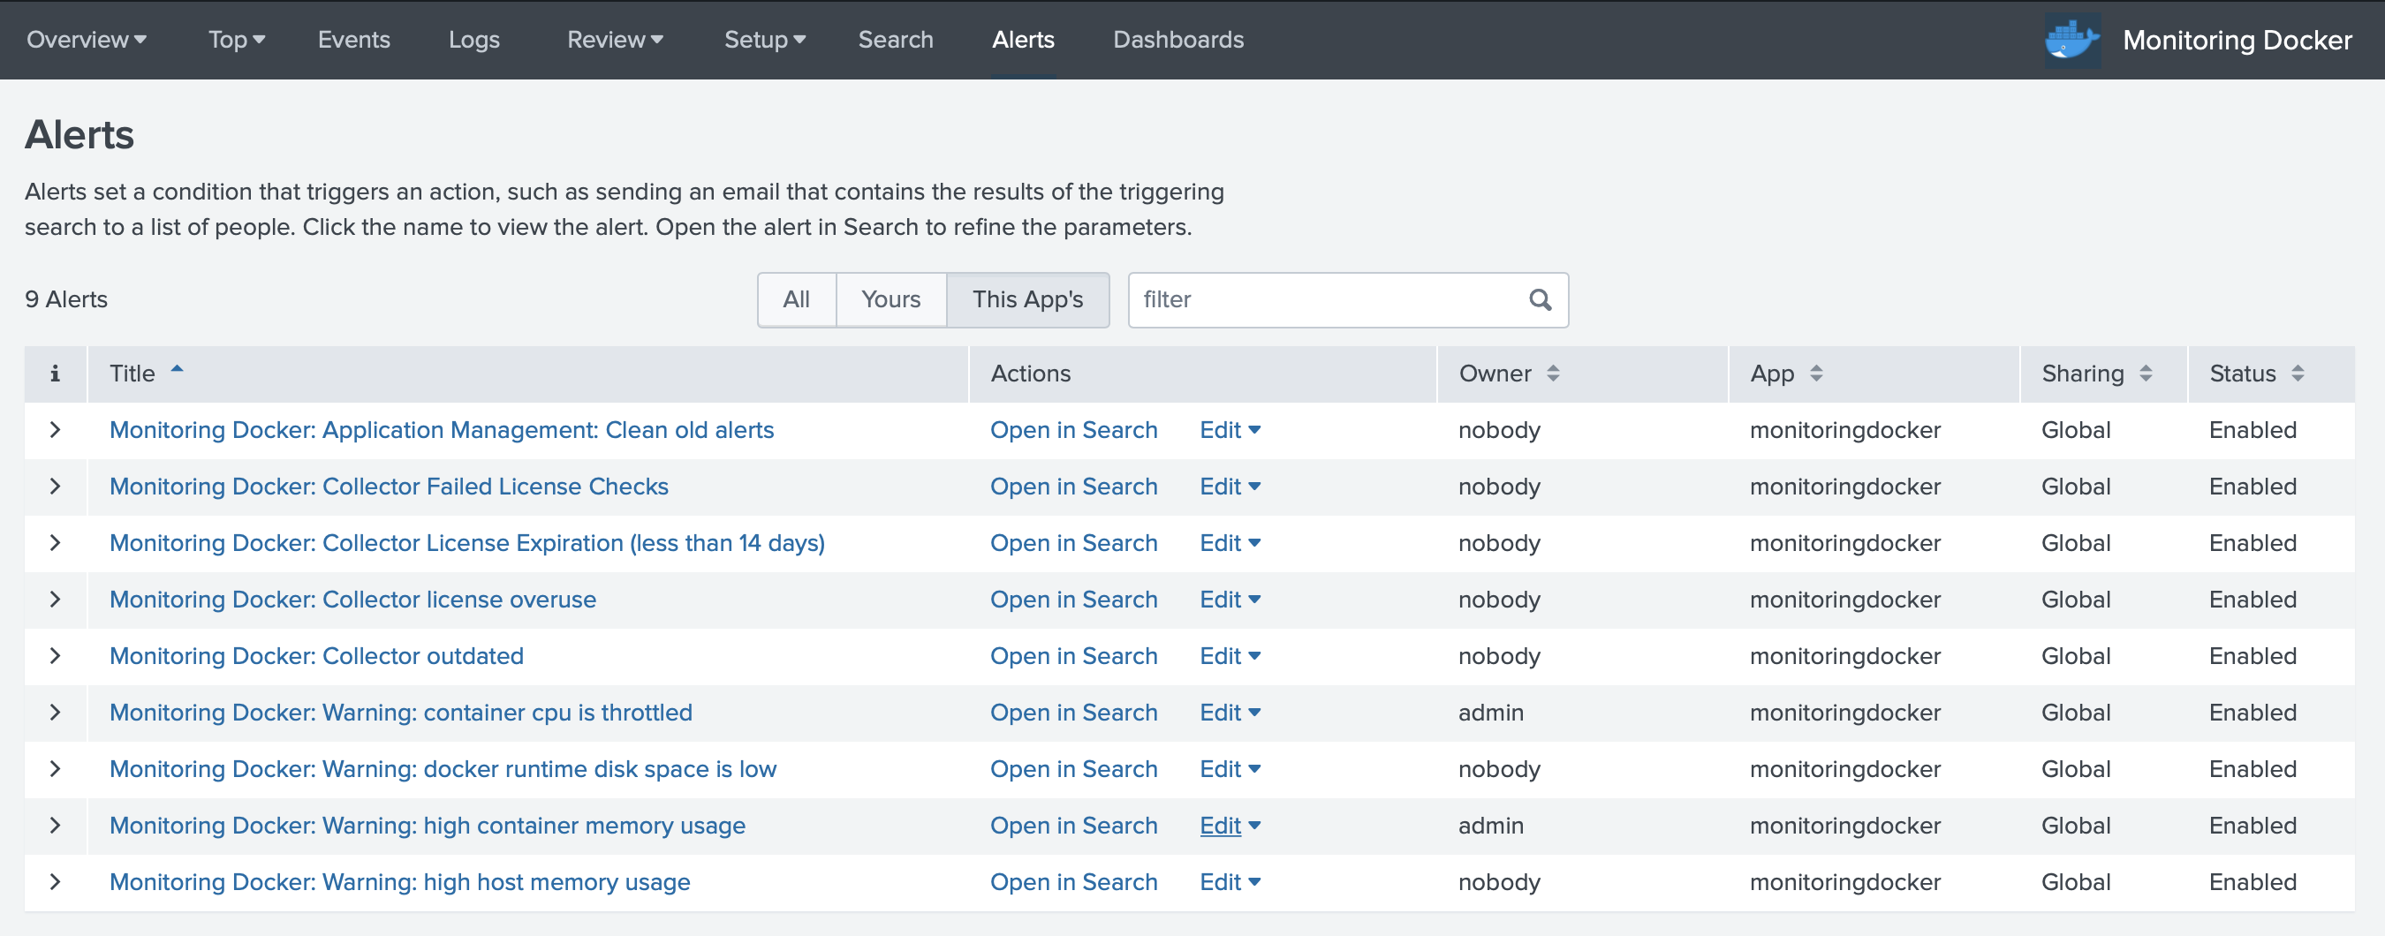2385x936 pixels.
Task: Expand high host memory usage row
Action: point(55,881)
